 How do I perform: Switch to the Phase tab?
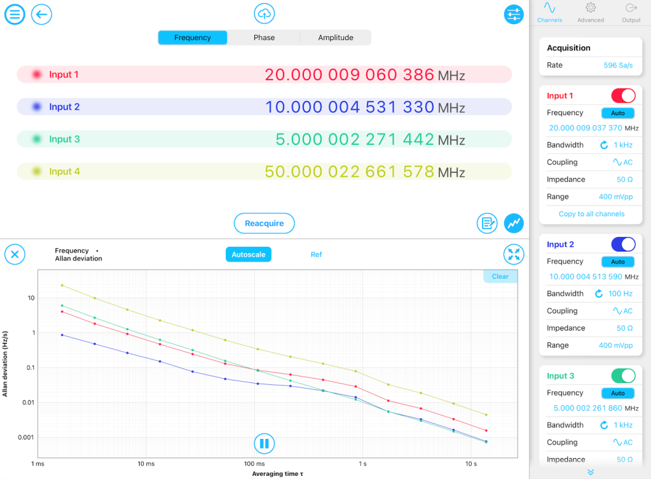pos(264,38)
